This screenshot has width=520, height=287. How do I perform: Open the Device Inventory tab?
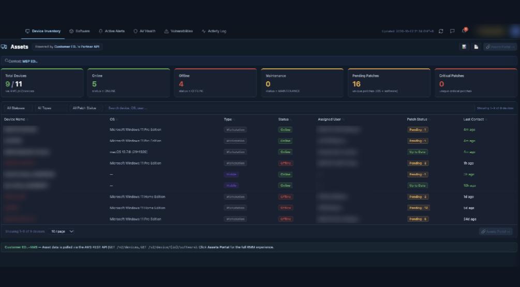coord(43,31)
